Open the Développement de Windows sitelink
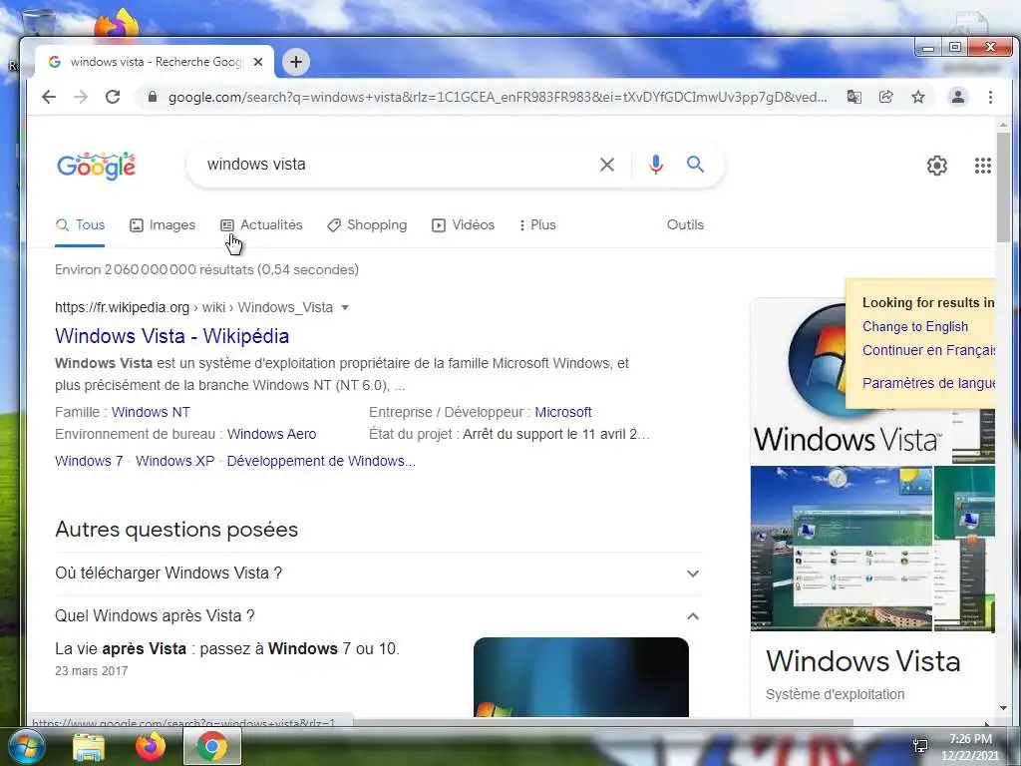 coord(321,461)
